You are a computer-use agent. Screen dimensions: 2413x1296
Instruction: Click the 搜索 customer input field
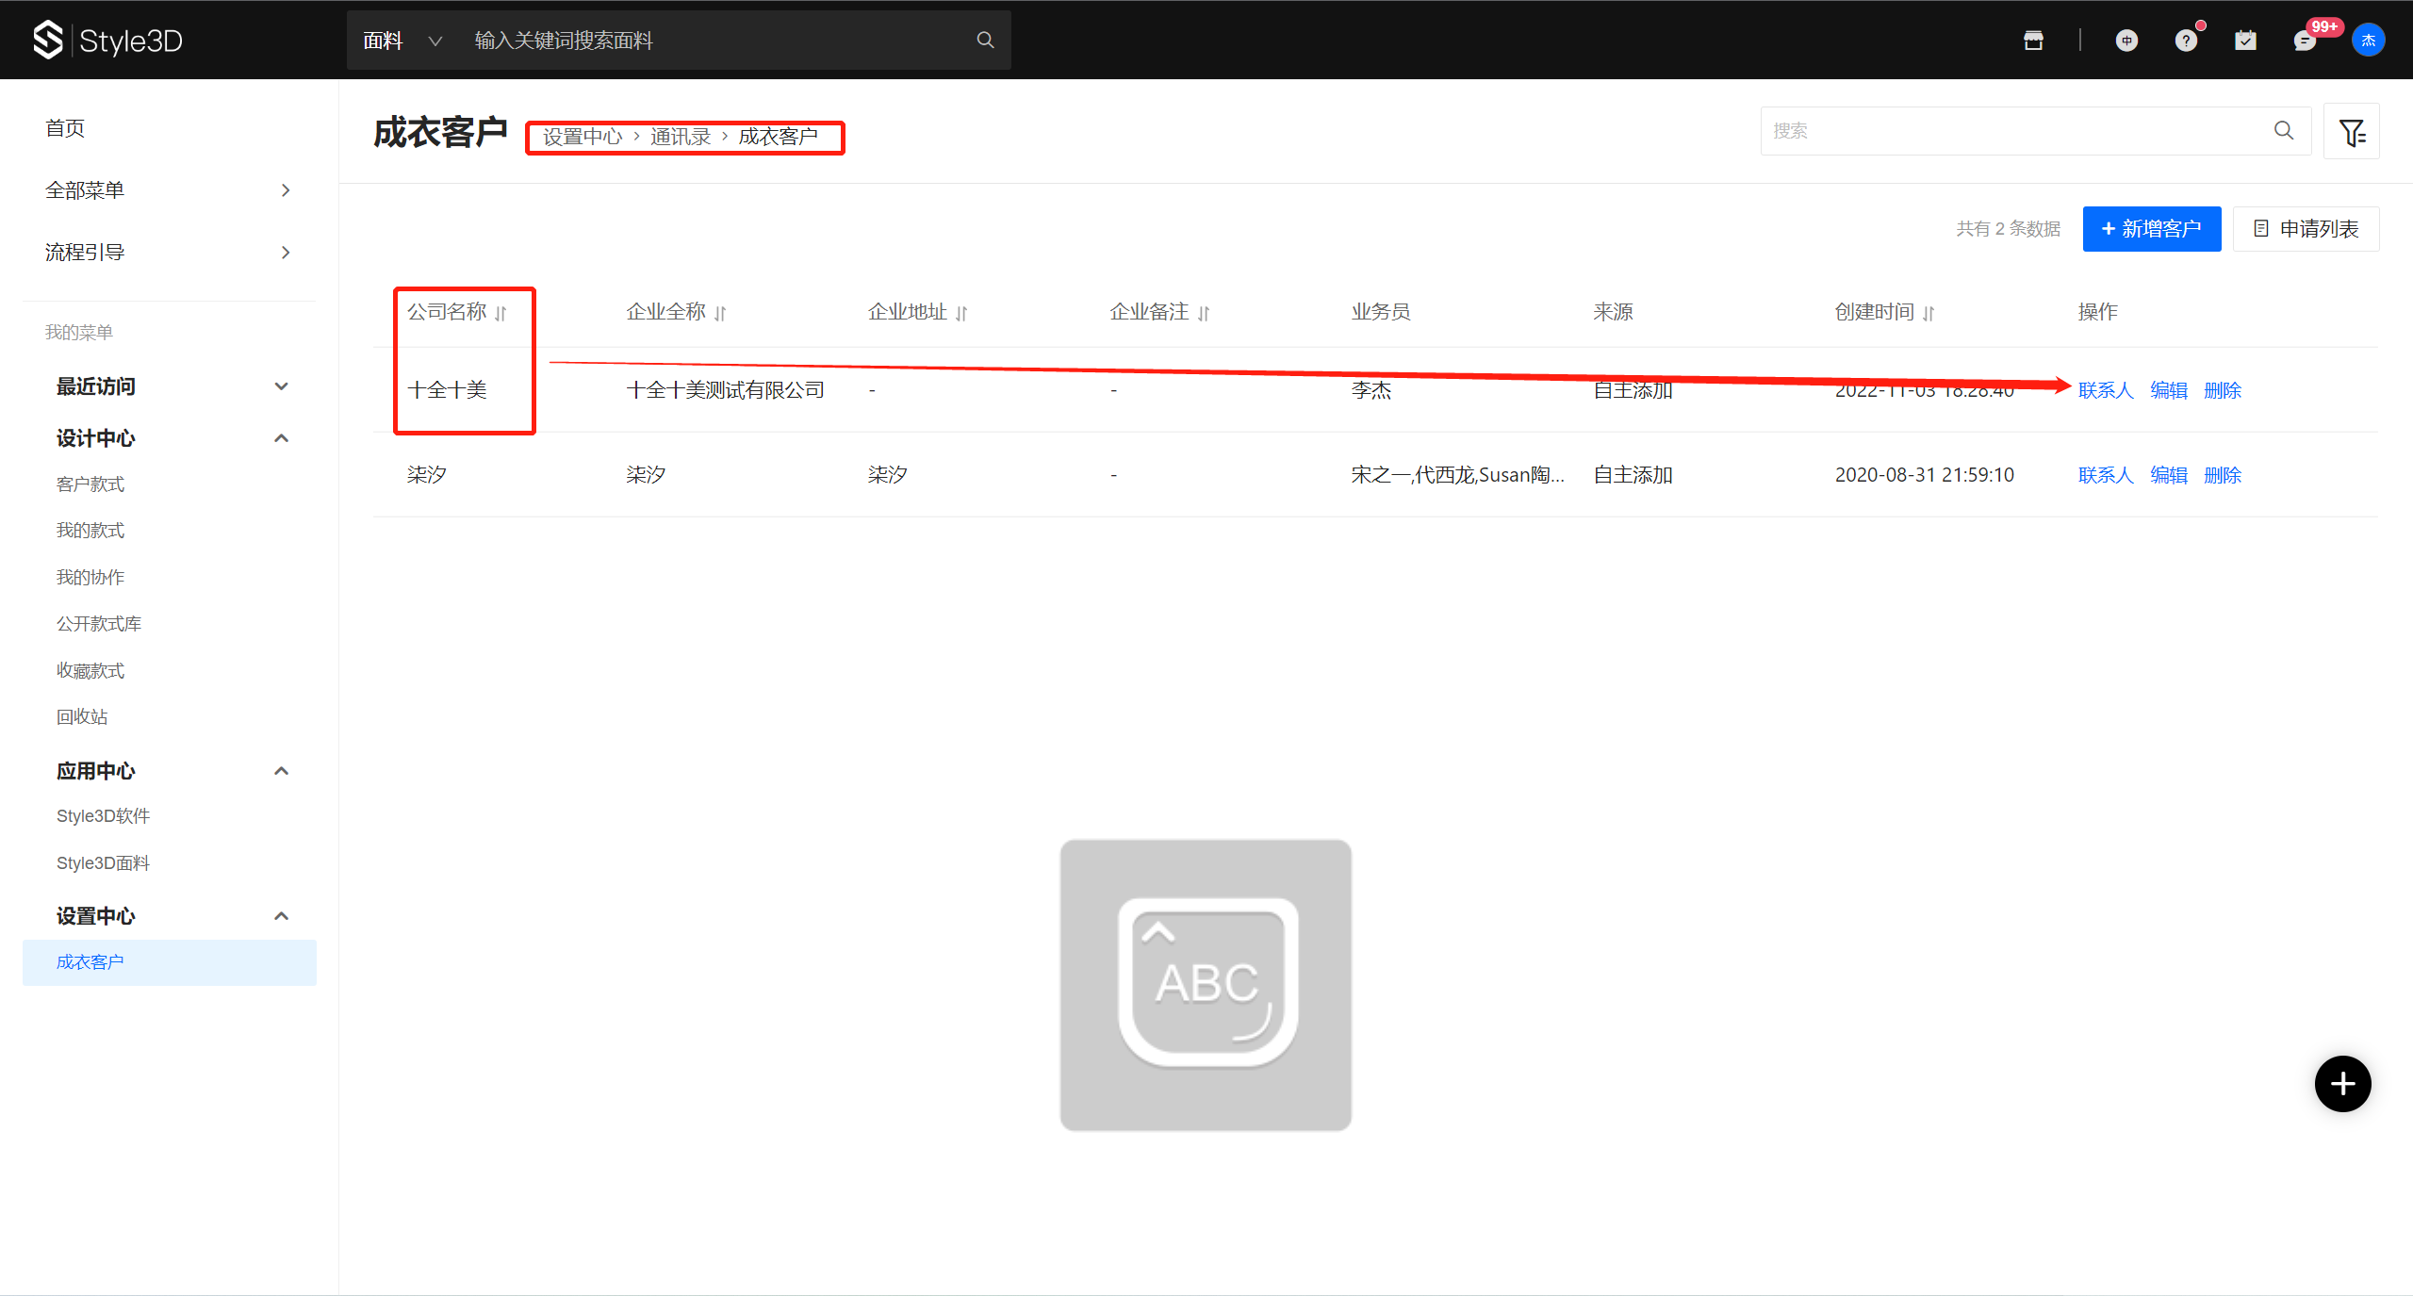(x=2017, y=131)
